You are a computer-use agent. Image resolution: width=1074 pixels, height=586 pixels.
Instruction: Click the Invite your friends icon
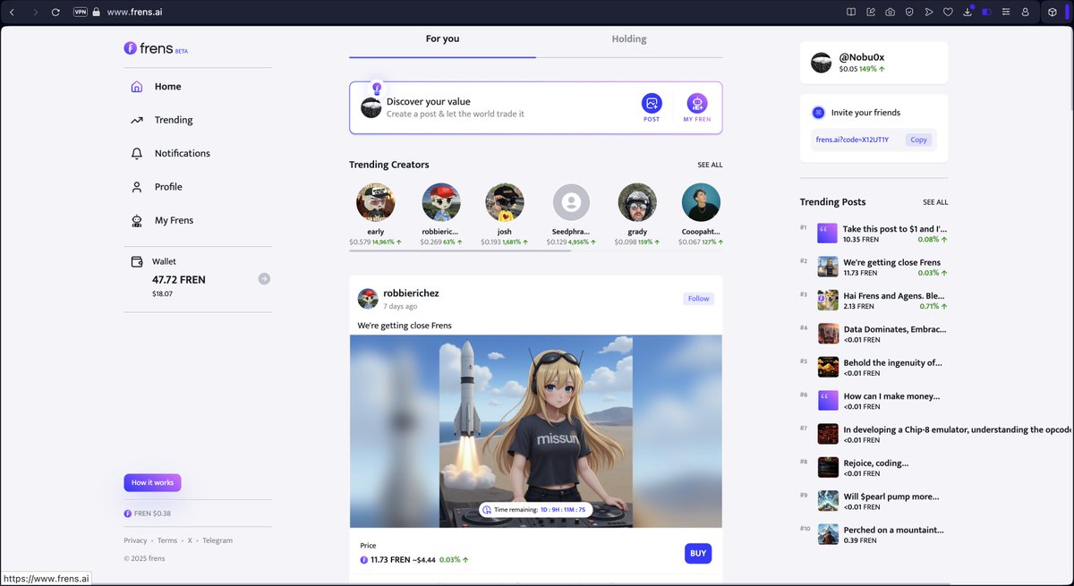coord(818,113)
